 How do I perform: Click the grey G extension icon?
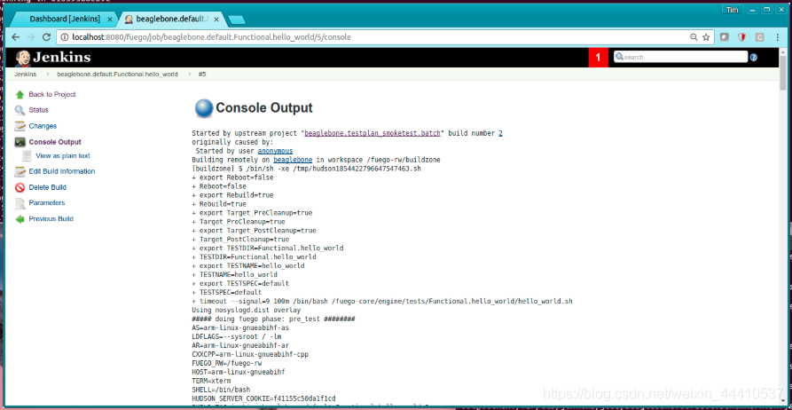point(759,37)
